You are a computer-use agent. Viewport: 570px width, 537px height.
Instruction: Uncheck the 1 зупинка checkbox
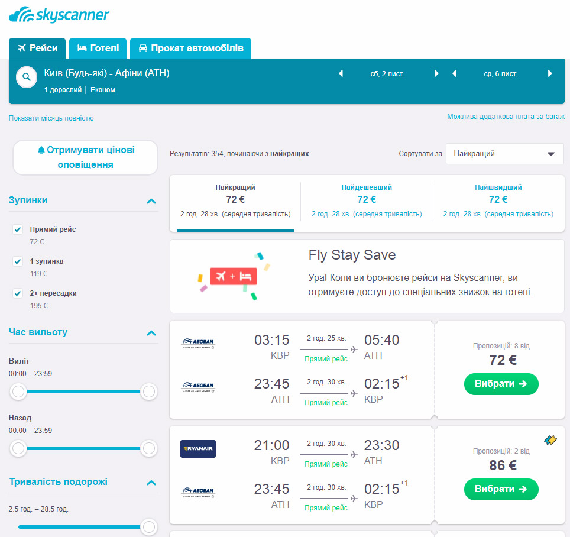click(18, 261)
